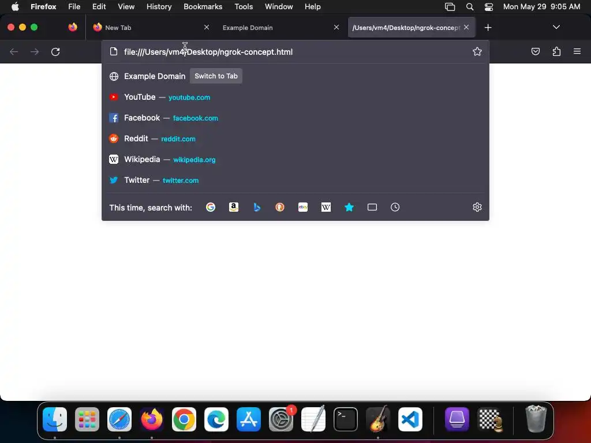
Task: Close the ngrok-concept tab
Action: 466,27
